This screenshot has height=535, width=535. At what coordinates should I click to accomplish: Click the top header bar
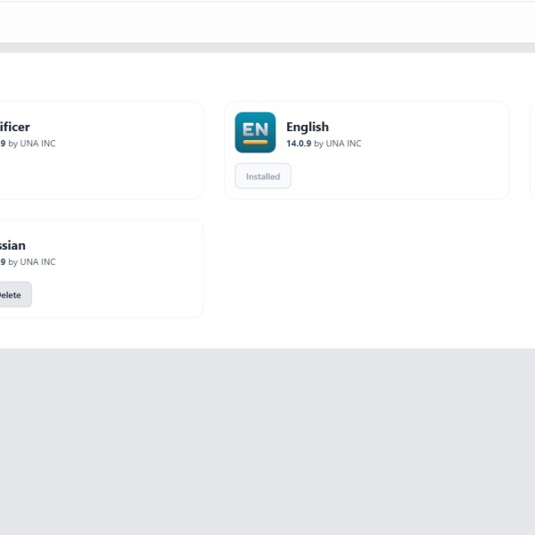point(267,22)
